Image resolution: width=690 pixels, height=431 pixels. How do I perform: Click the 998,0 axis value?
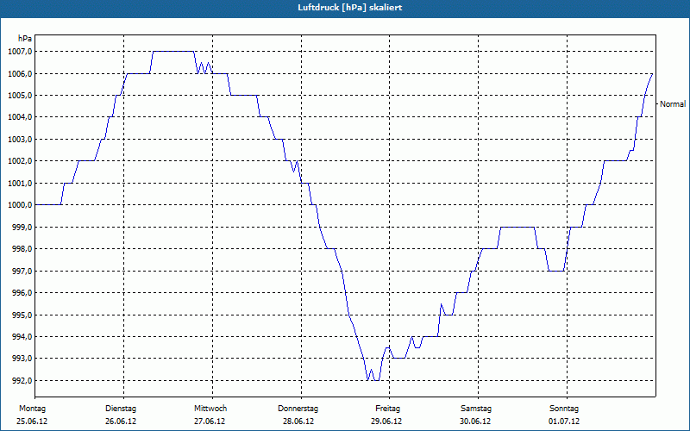22,249
